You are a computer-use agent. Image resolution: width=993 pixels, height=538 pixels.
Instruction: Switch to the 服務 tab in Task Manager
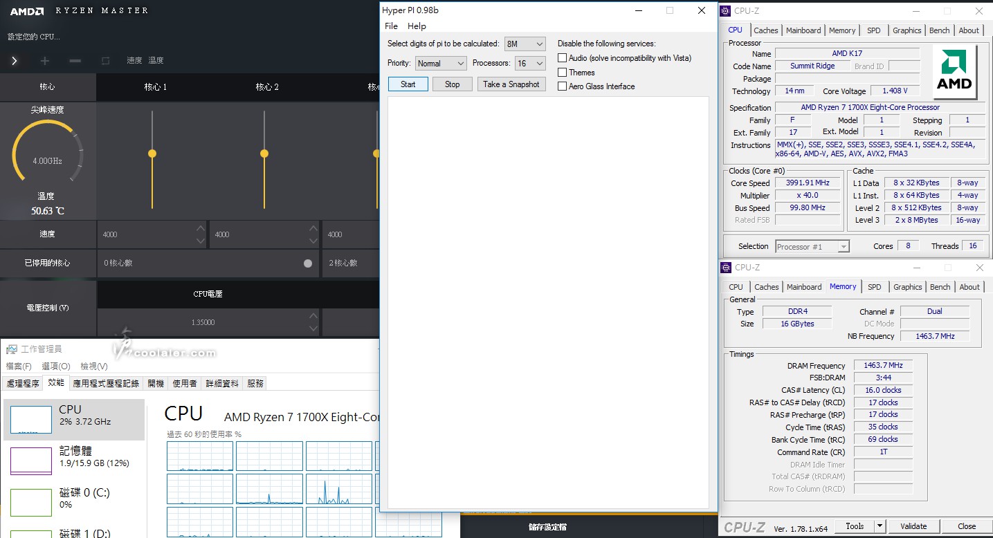tap(255, 383)
